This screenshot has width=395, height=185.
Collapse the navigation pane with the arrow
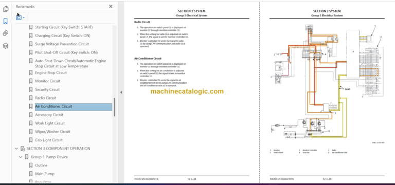coord(121,92)
